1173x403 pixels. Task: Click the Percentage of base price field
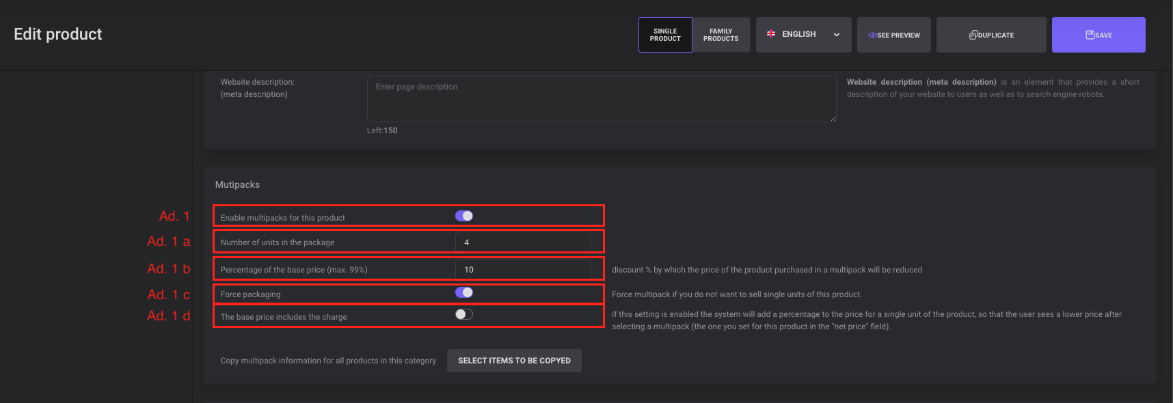(523, 270)
